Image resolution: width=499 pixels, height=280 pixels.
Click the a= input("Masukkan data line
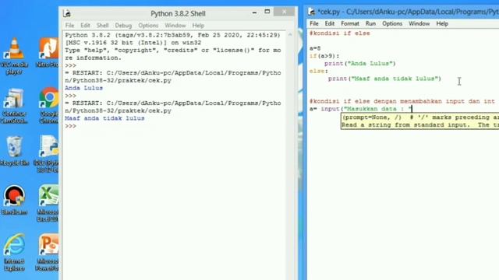click(x=360, y=109)
